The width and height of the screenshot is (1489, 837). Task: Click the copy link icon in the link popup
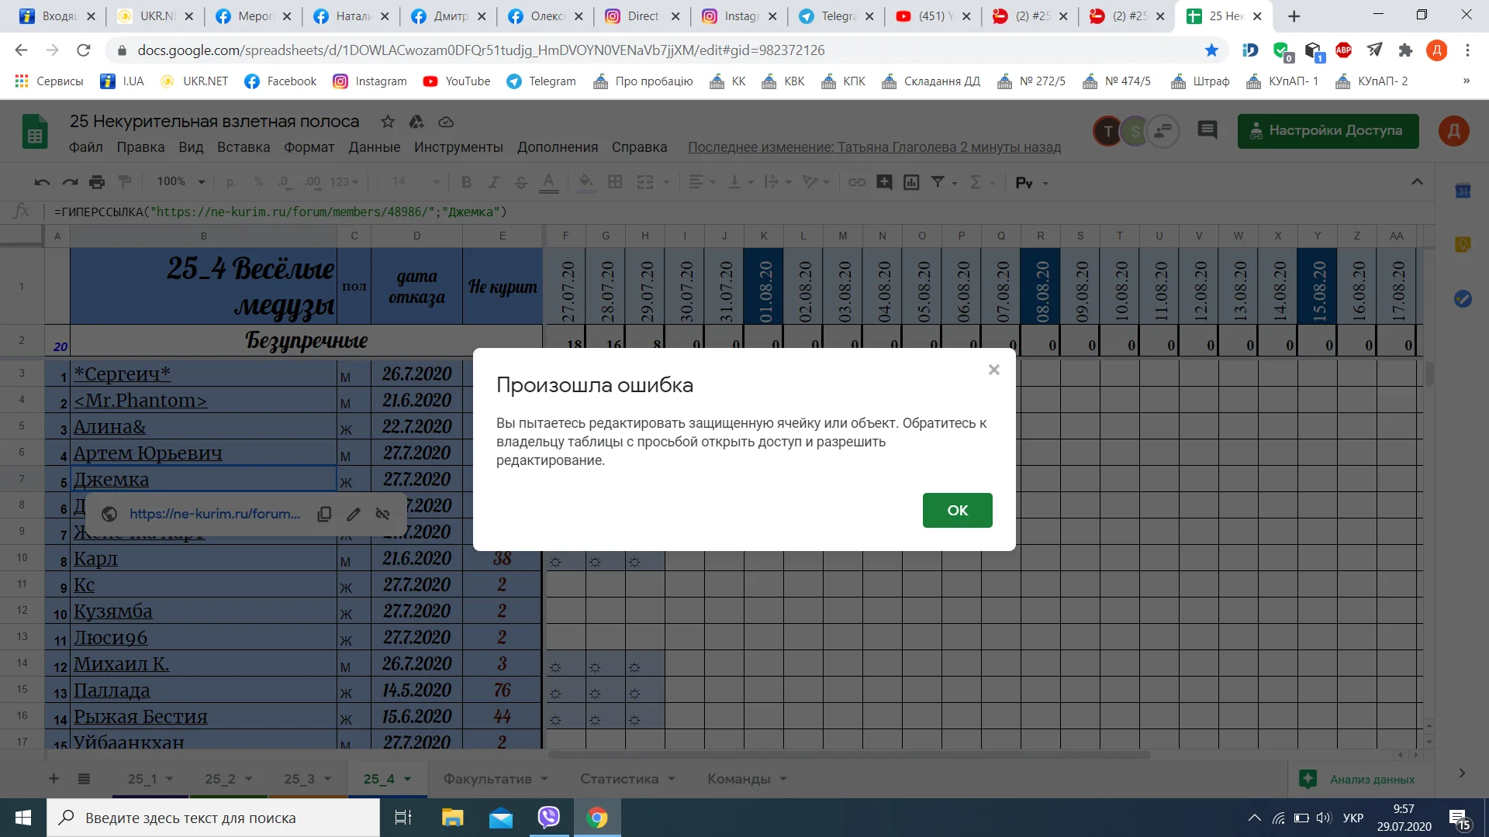pyautogui.click(x=324, y=514)
